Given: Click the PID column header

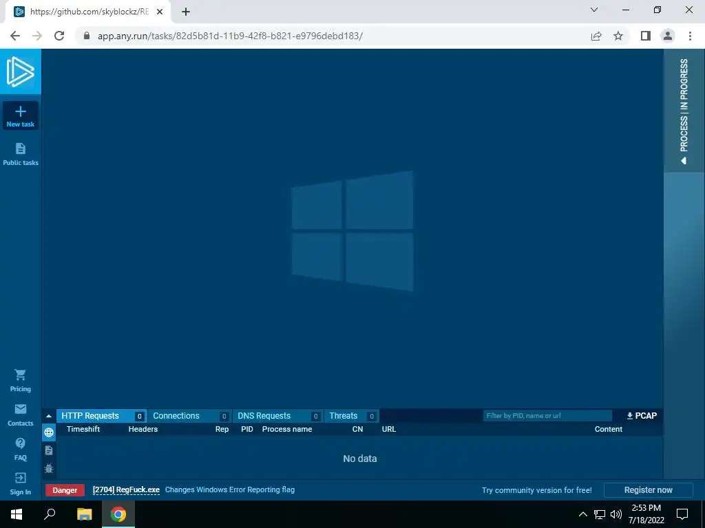Looking at the screenshot, I should coord(247,429).
